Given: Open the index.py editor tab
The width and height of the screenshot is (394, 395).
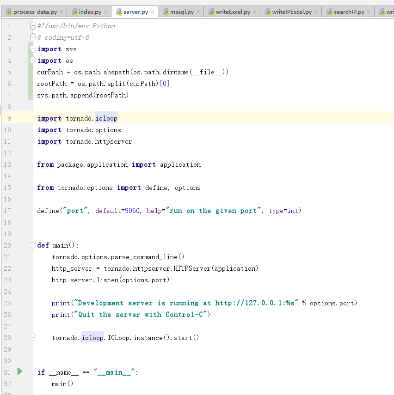Looking at the screenshot, I should pos(90,12).
